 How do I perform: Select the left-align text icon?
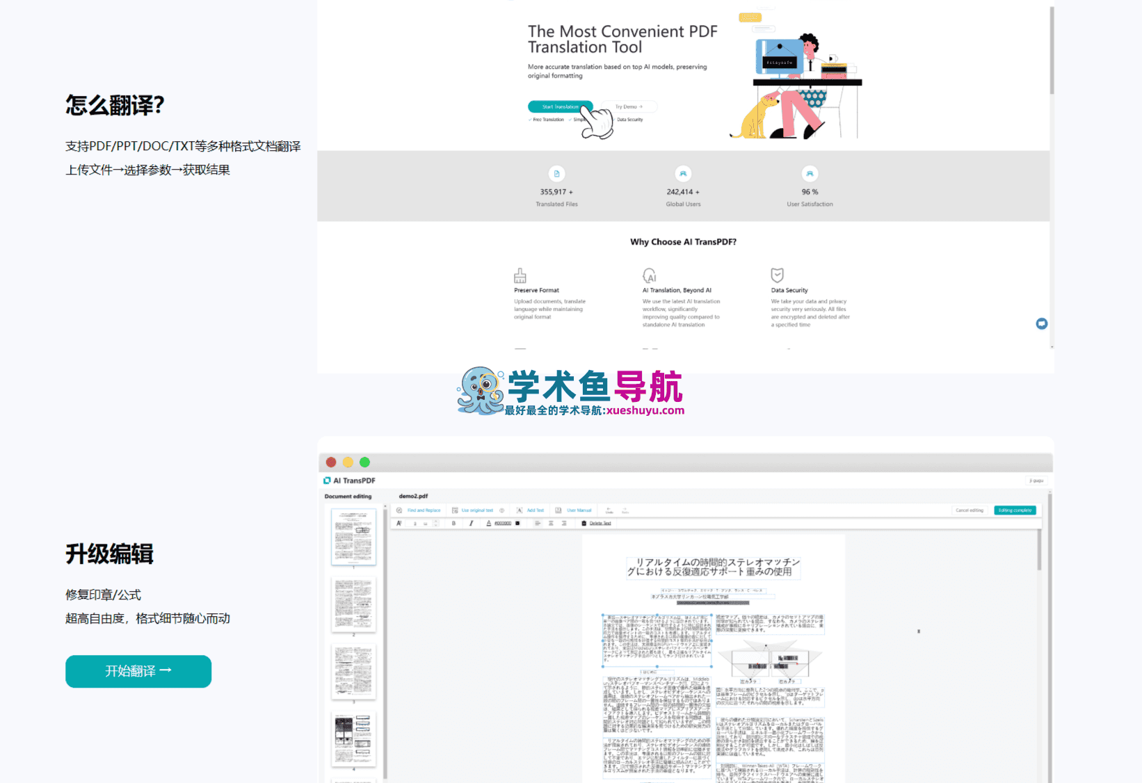(538, 523)
